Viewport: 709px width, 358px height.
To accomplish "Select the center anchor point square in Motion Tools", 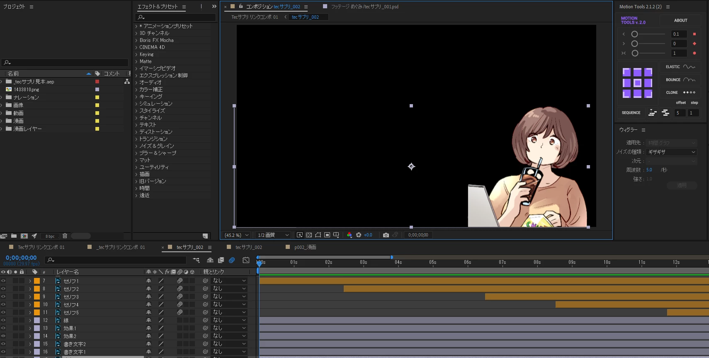I will coord(637,83).
